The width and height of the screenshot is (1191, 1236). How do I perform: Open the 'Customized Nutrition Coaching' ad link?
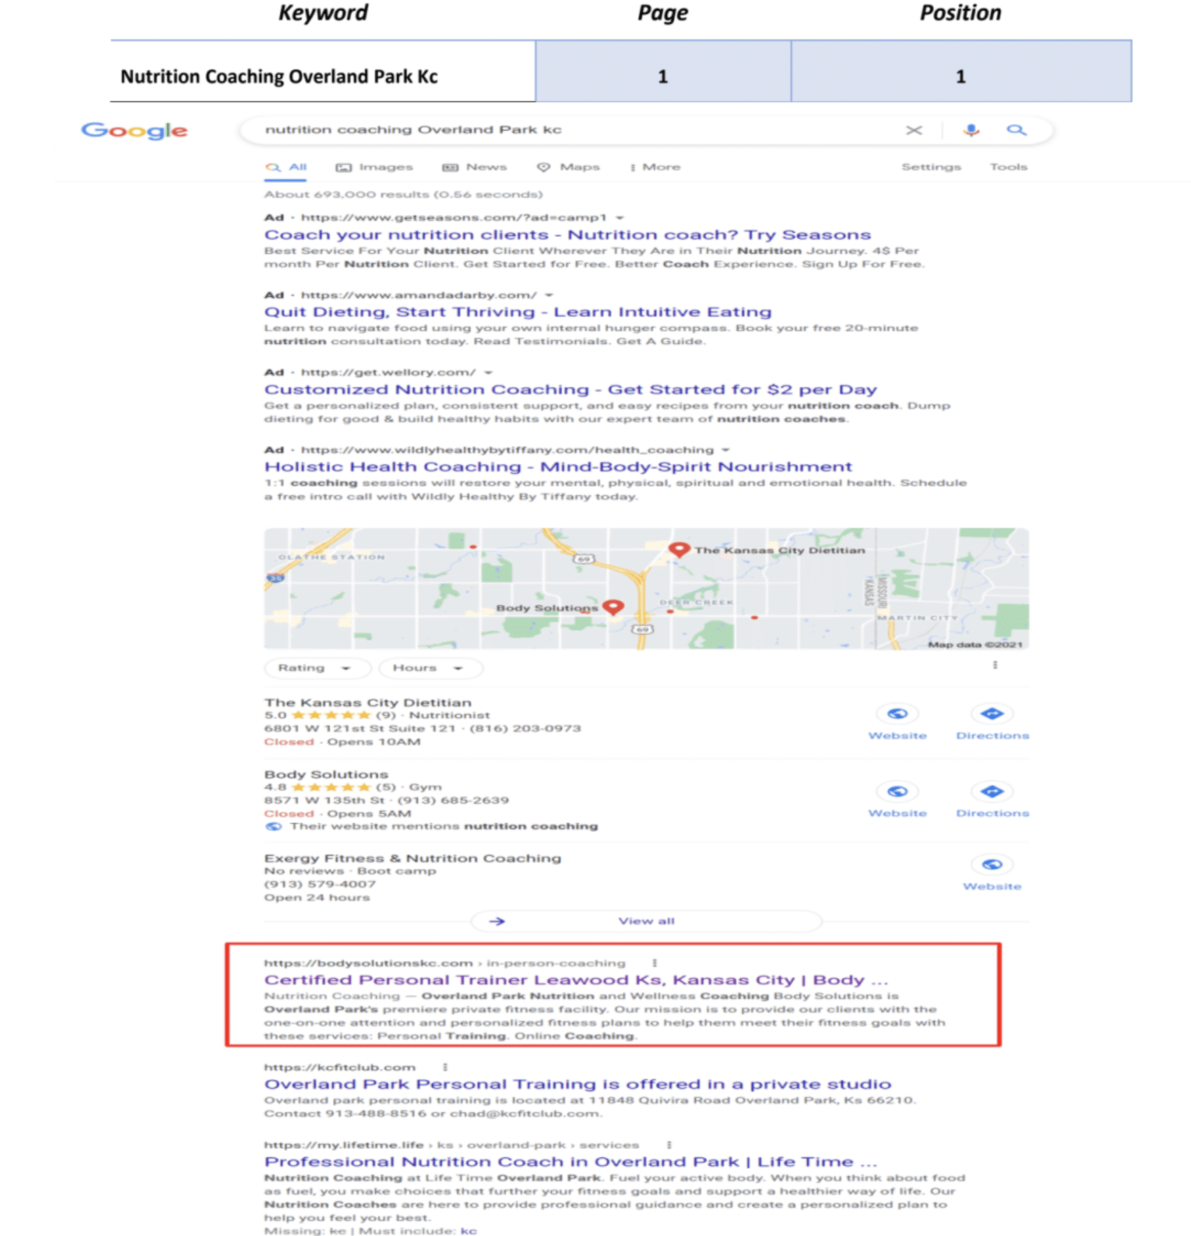[570, 390]
